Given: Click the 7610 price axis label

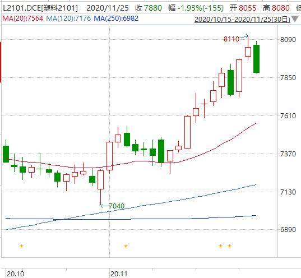Looking at the screenshot, I should [288, 116].
